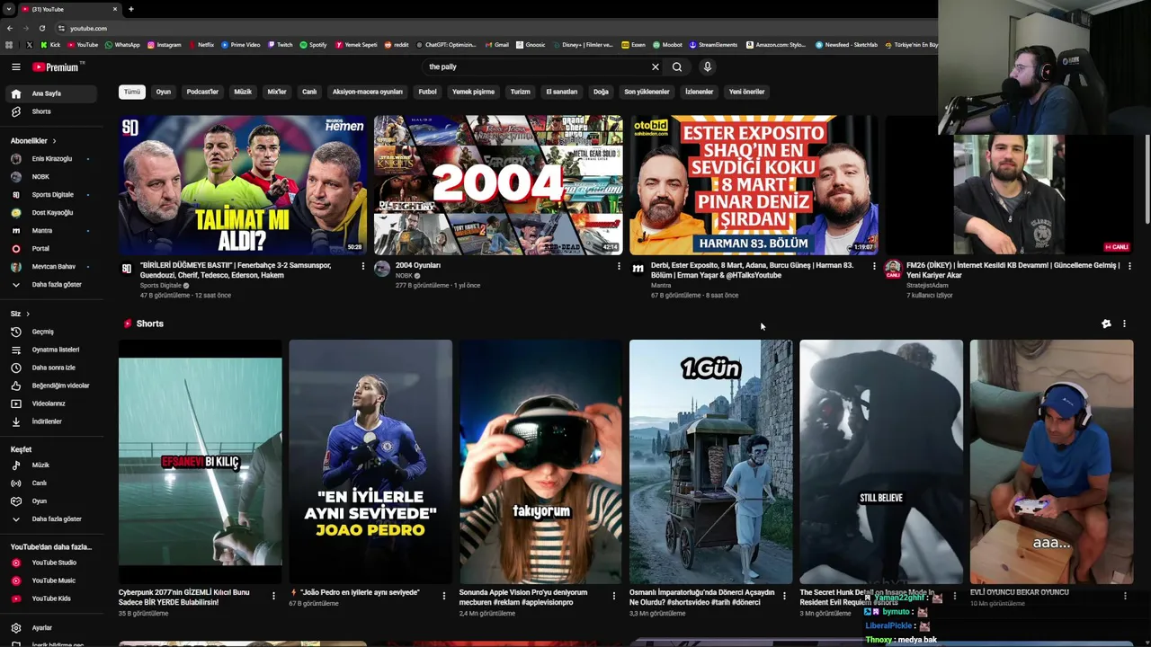Open the hamburger guide menu
The width and height of the screenshot is (1151, 647).
15,66
